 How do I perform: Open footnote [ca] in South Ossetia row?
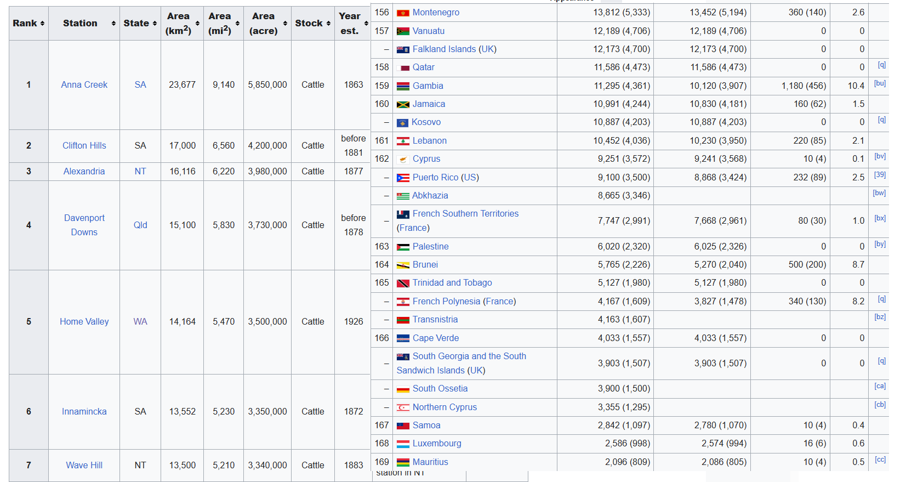click(880, 386)
